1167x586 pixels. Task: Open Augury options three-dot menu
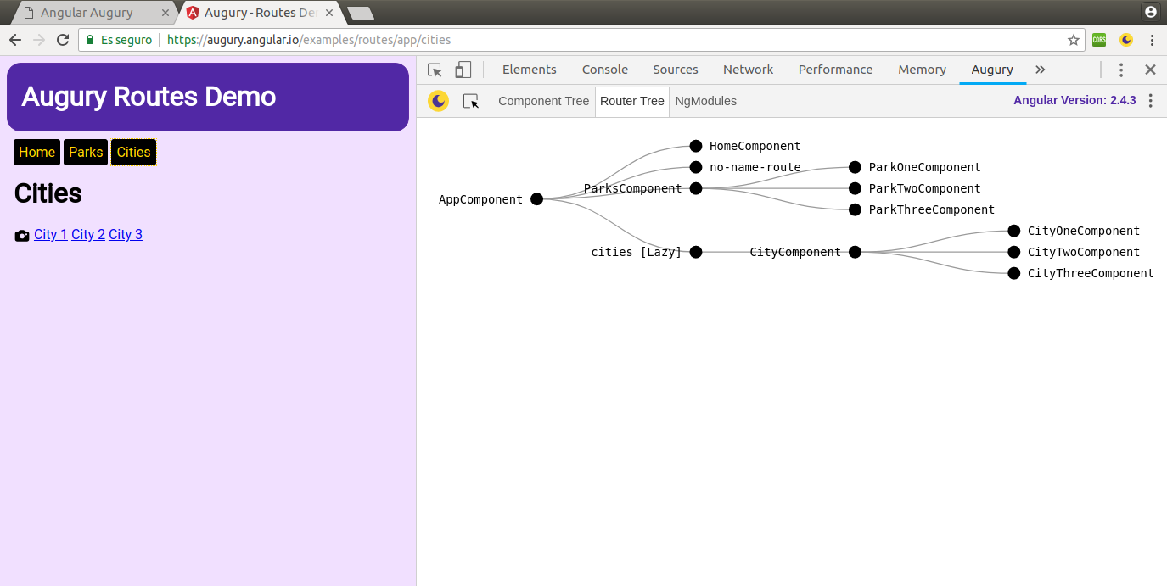1150,101
